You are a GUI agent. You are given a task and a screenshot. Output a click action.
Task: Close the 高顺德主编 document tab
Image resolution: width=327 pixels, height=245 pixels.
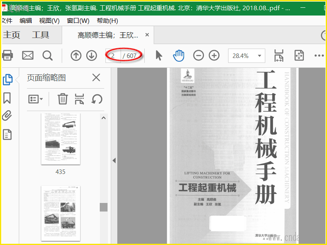147,35
